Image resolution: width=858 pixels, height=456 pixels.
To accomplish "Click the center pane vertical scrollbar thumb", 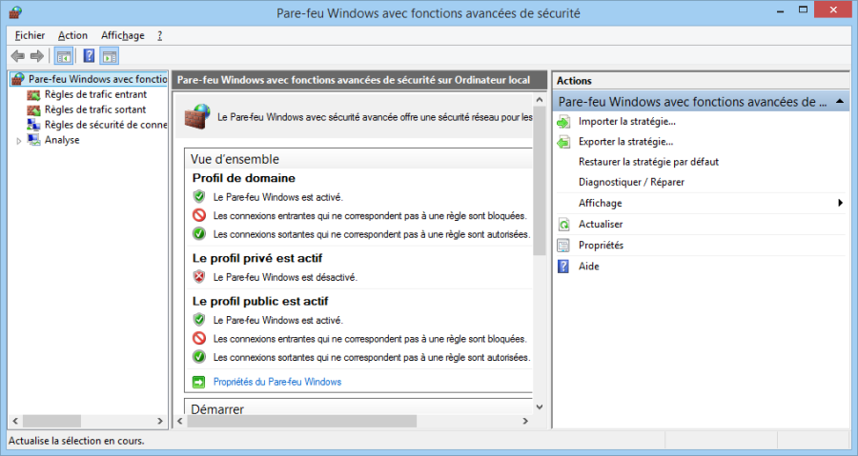I will [540, 181].
